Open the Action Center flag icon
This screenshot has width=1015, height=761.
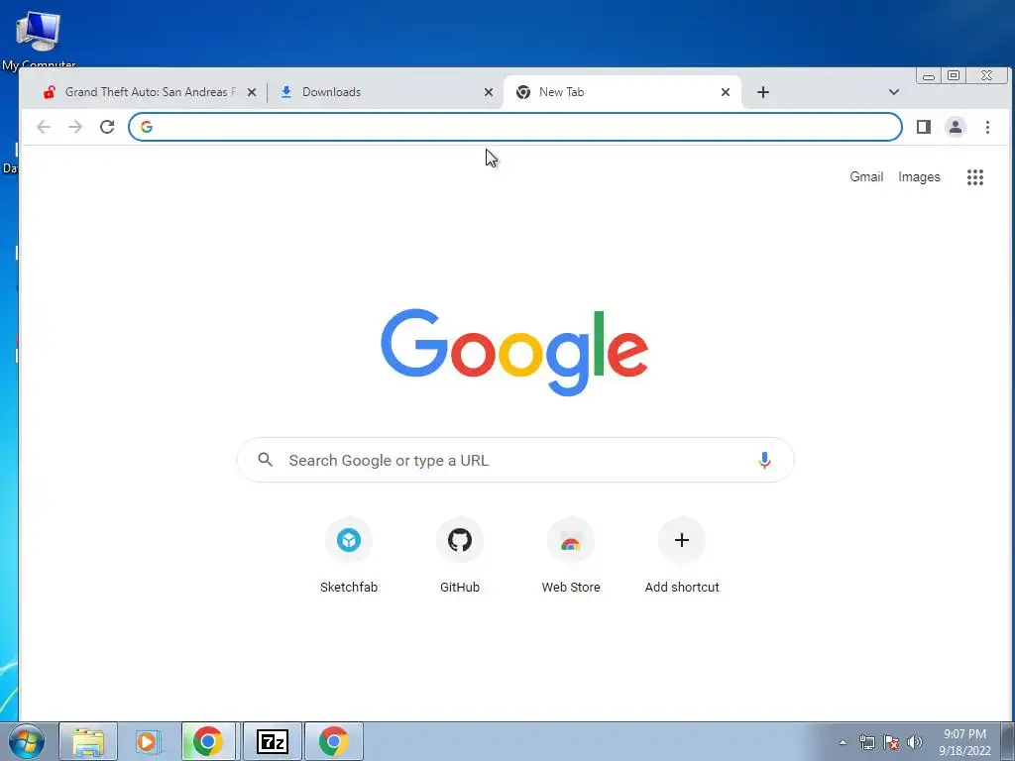click(x=891, y=742)
